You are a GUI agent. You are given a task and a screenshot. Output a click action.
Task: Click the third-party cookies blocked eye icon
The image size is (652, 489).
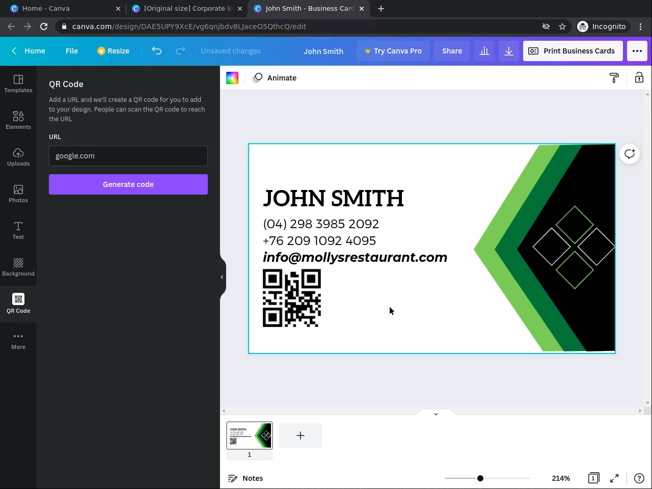546,26
